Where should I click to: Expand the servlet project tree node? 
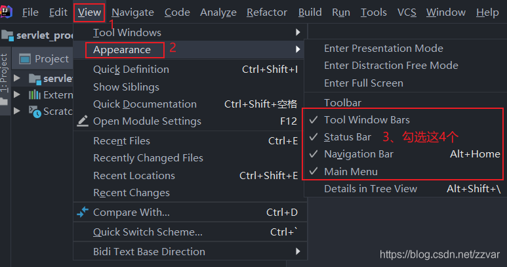point(17,78)
